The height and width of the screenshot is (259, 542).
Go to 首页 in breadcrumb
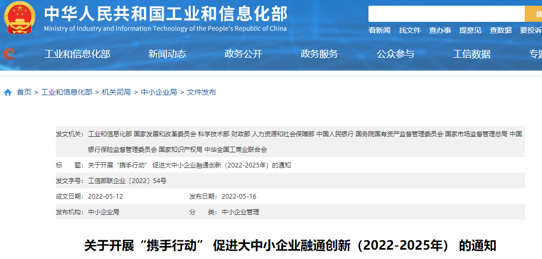point(24,92)
